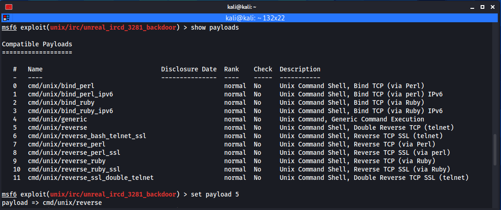Open the terminal grouping icon menu
This screenshot has width=501, height=210.
pyautogui.click(x=6, y=18)
